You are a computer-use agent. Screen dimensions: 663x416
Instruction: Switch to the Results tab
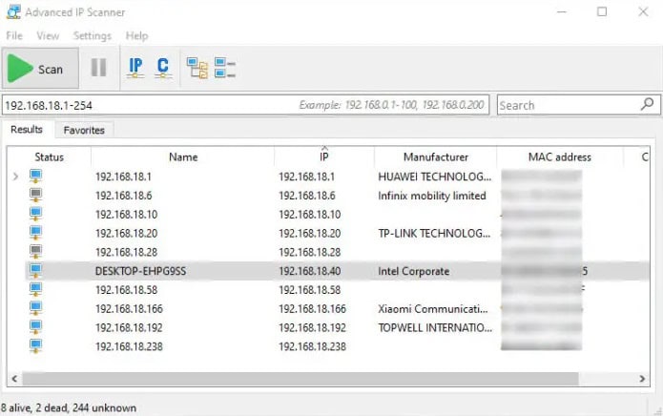[x=27, y=130]
